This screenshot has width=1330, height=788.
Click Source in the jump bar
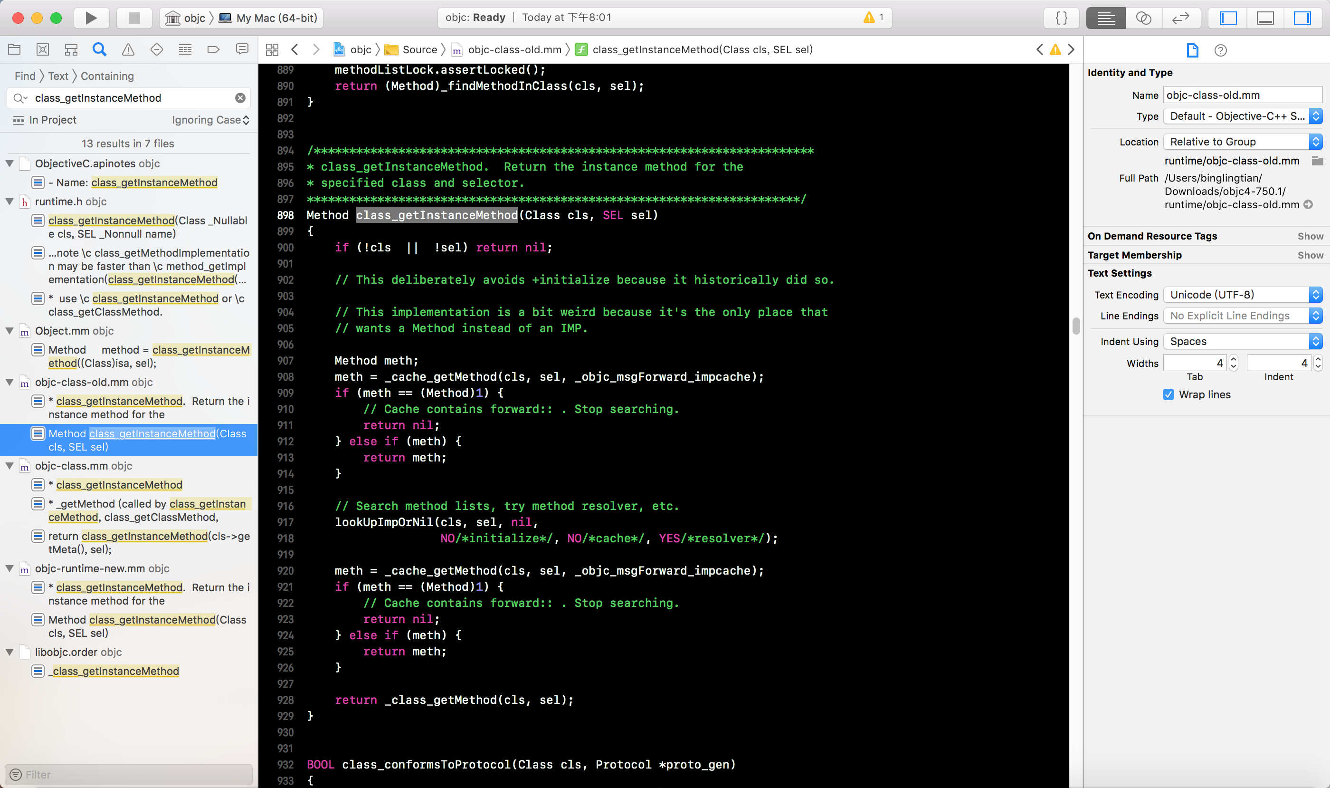[x=419, y=50]
